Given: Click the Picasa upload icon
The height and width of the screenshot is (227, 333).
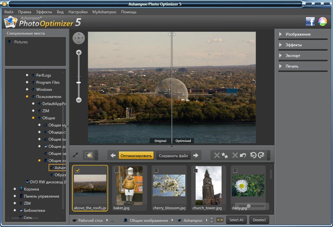Looking at the screenshot, I should pyautogui.click(x=322, y=22).
